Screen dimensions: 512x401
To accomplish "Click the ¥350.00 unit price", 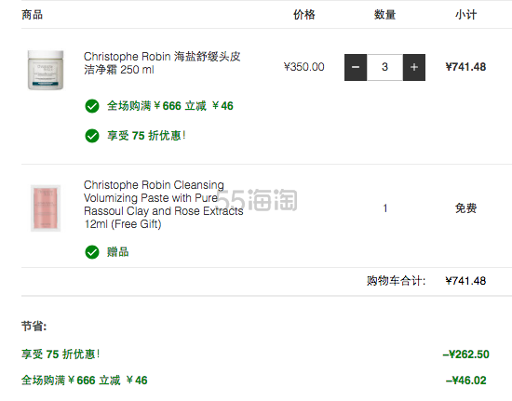I will (x=304, y=67).
